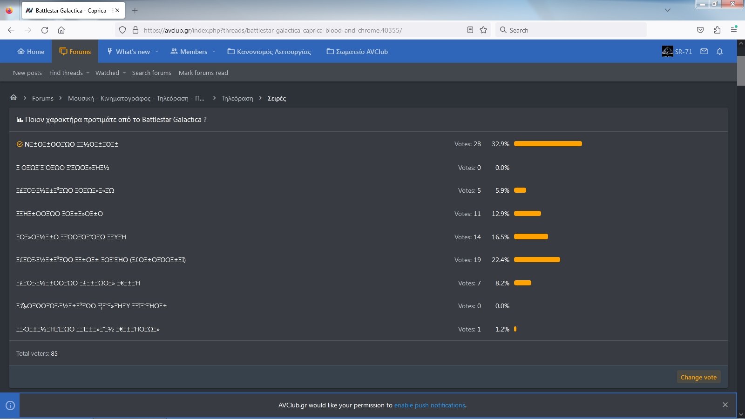The image size is (745, 419).
Task: Click the poll question title
Action: 116,120
